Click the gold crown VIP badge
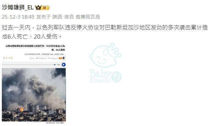This screenshot has height=126, width=211. click(38, 8)
